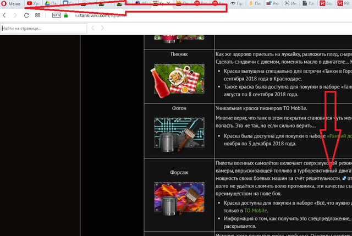The height and width of the screenshot is (236, 352).
Task: Jump to next find-in-page match
Action: 102,28
